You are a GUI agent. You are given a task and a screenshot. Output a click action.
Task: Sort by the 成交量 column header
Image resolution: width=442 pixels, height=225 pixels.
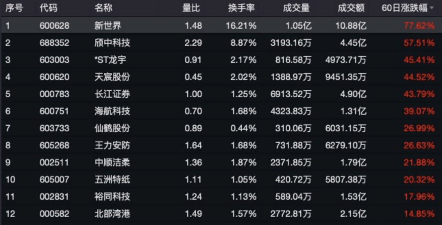click(x=296, y=8)
